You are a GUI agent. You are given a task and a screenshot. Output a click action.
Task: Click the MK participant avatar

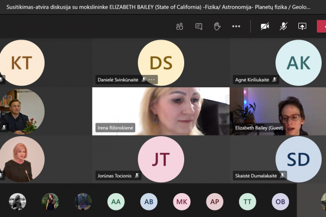(x=181, y=202)
